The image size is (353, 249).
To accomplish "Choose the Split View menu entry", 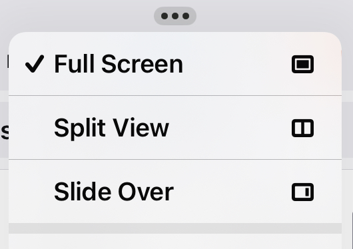I will [175, 128].
